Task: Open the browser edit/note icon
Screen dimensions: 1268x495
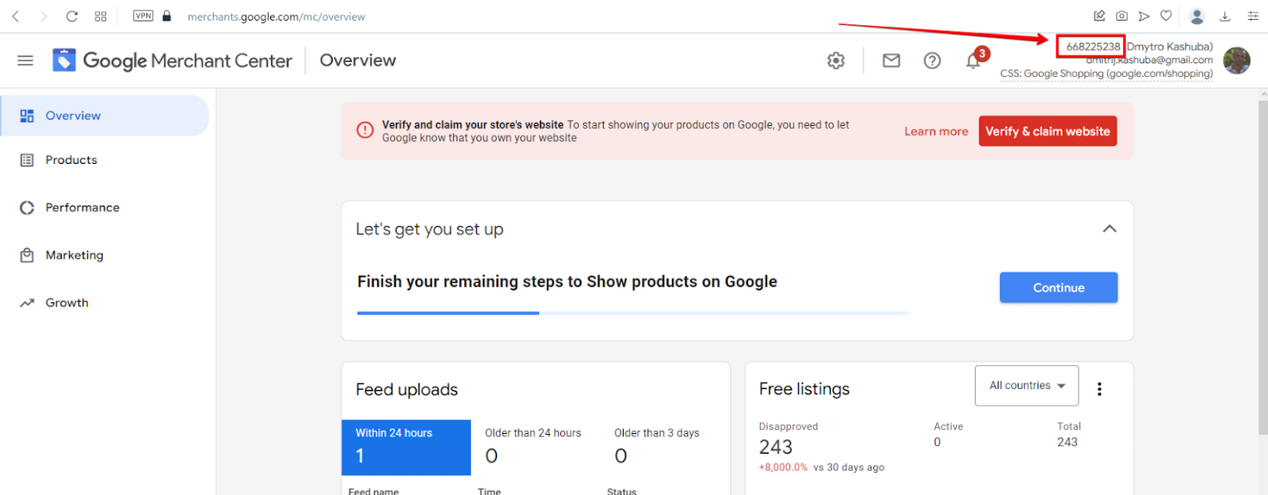Action: pos(1099,16)
